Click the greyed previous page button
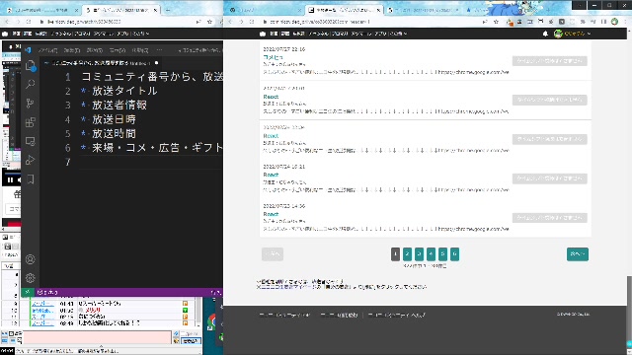 (273, 254)
